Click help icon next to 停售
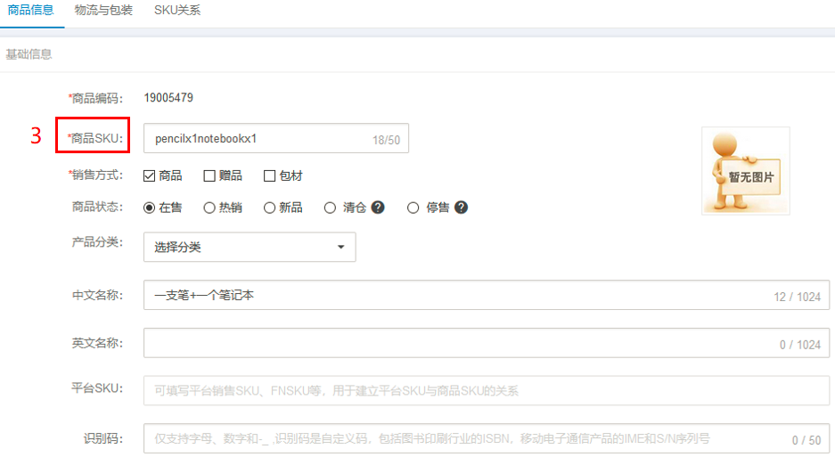The width and height of the screenshot is (835, 457). [x=461, y=208]
